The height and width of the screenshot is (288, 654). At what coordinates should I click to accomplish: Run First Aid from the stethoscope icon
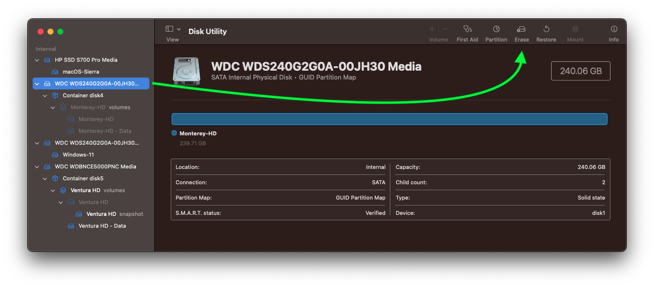[467, 29]
